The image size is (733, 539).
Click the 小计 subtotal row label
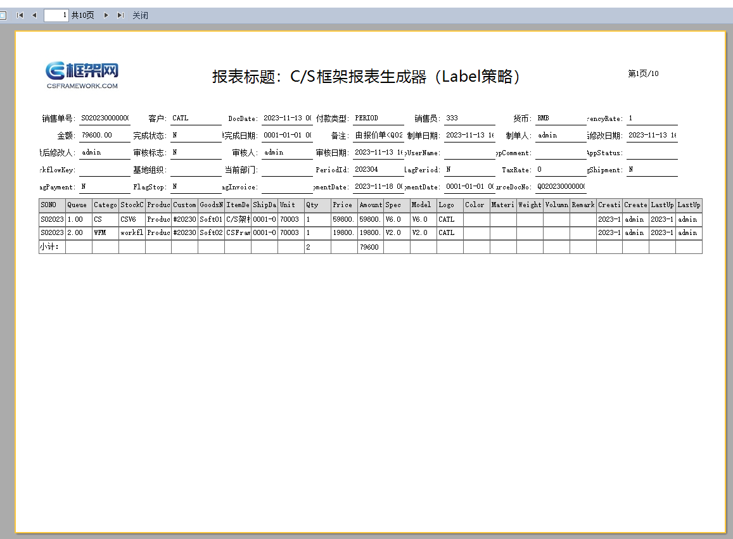pyautogui.click(x=53, y=247)
